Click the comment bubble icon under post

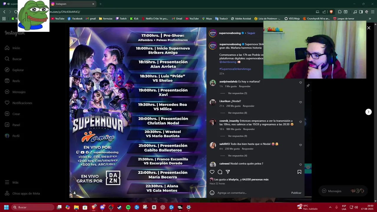pyautogui.click(x=220, y=172)
